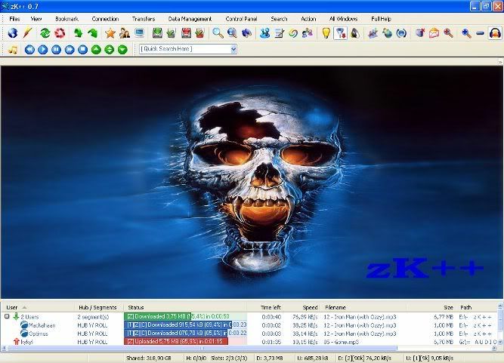Open the Quick Search dropdown arrow
Screen dimensions: 504x363
(233, 49)
